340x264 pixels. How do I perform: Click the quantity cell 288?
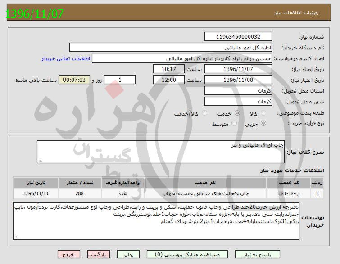click(80, 193)
